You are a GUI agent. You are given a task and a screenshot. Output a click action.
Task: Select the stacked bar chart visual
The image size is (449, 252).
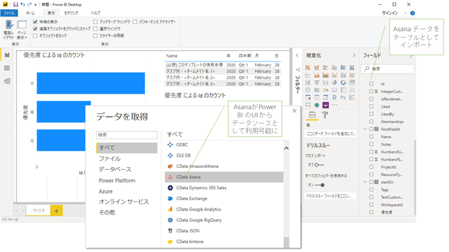[308, 67]
